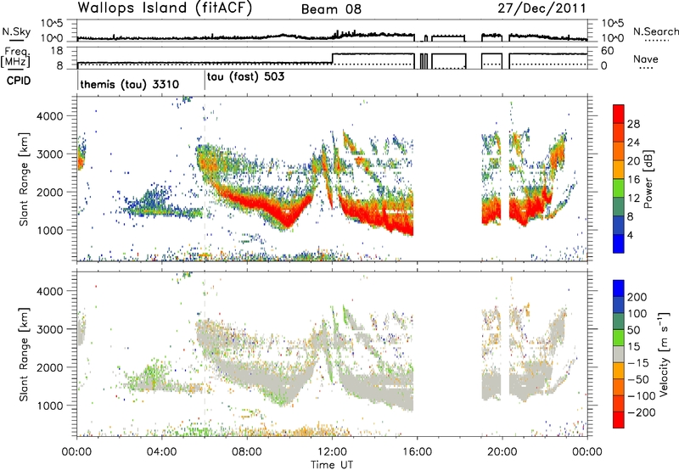Click the 'tau (fast) 503' CPID text
Viewport: 679px width, 470px height.
[x=245, y=77]
